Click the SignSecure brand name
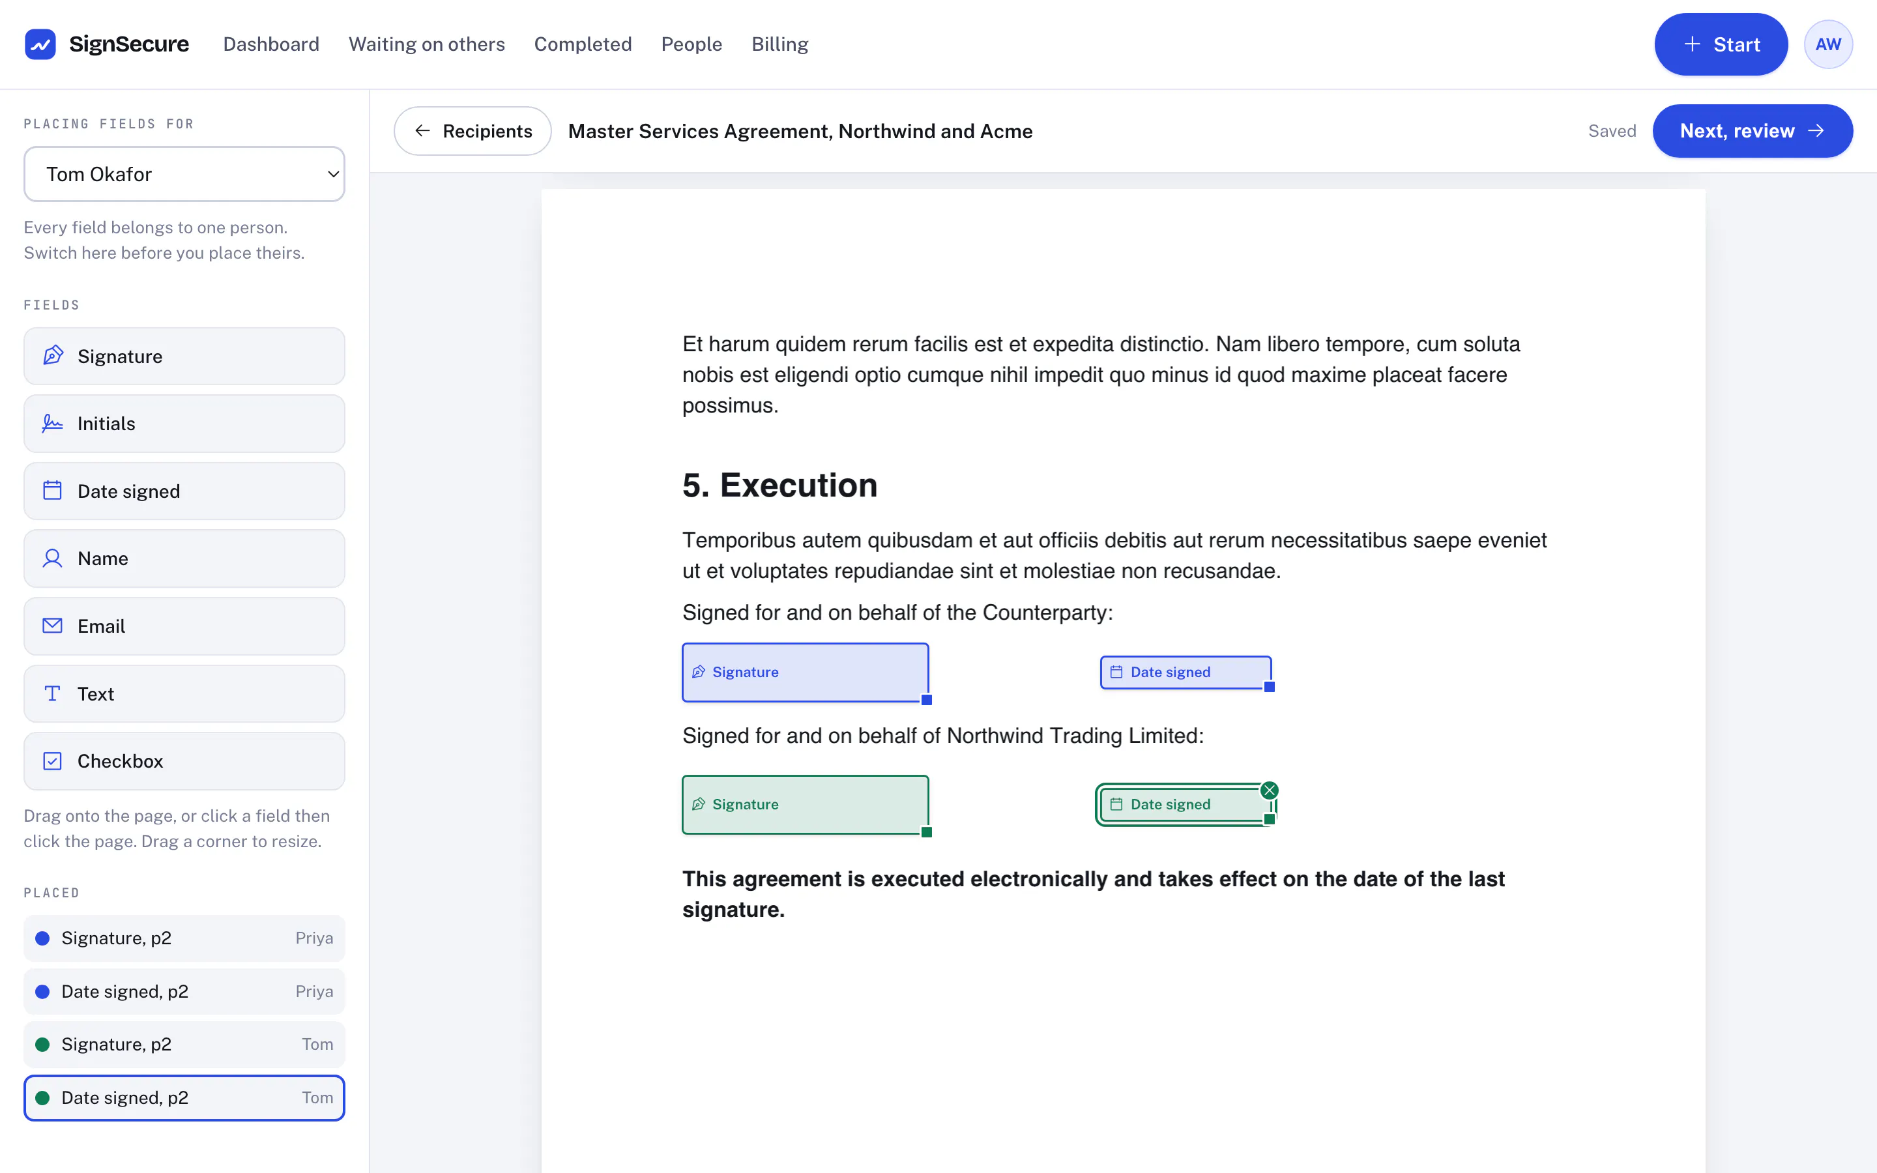Image resolution: width=1877 pixels, height=1173 pixels. point(129,44)
